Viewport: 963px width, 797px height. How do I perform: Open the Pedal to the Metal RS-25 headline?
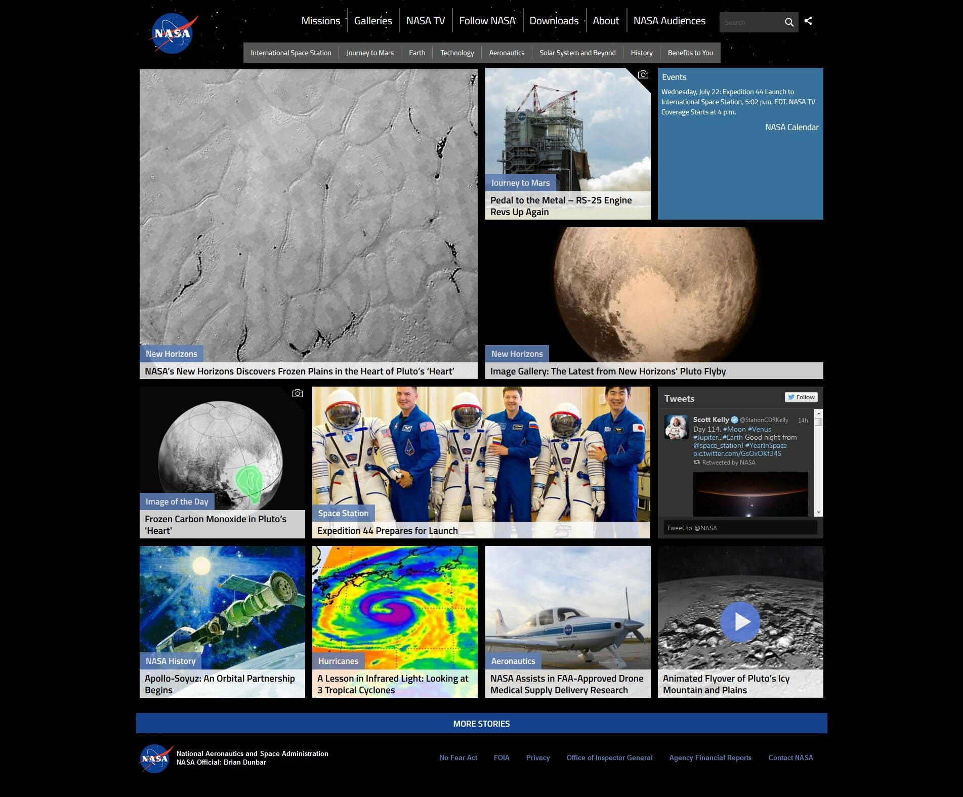(x=561, y=206)
